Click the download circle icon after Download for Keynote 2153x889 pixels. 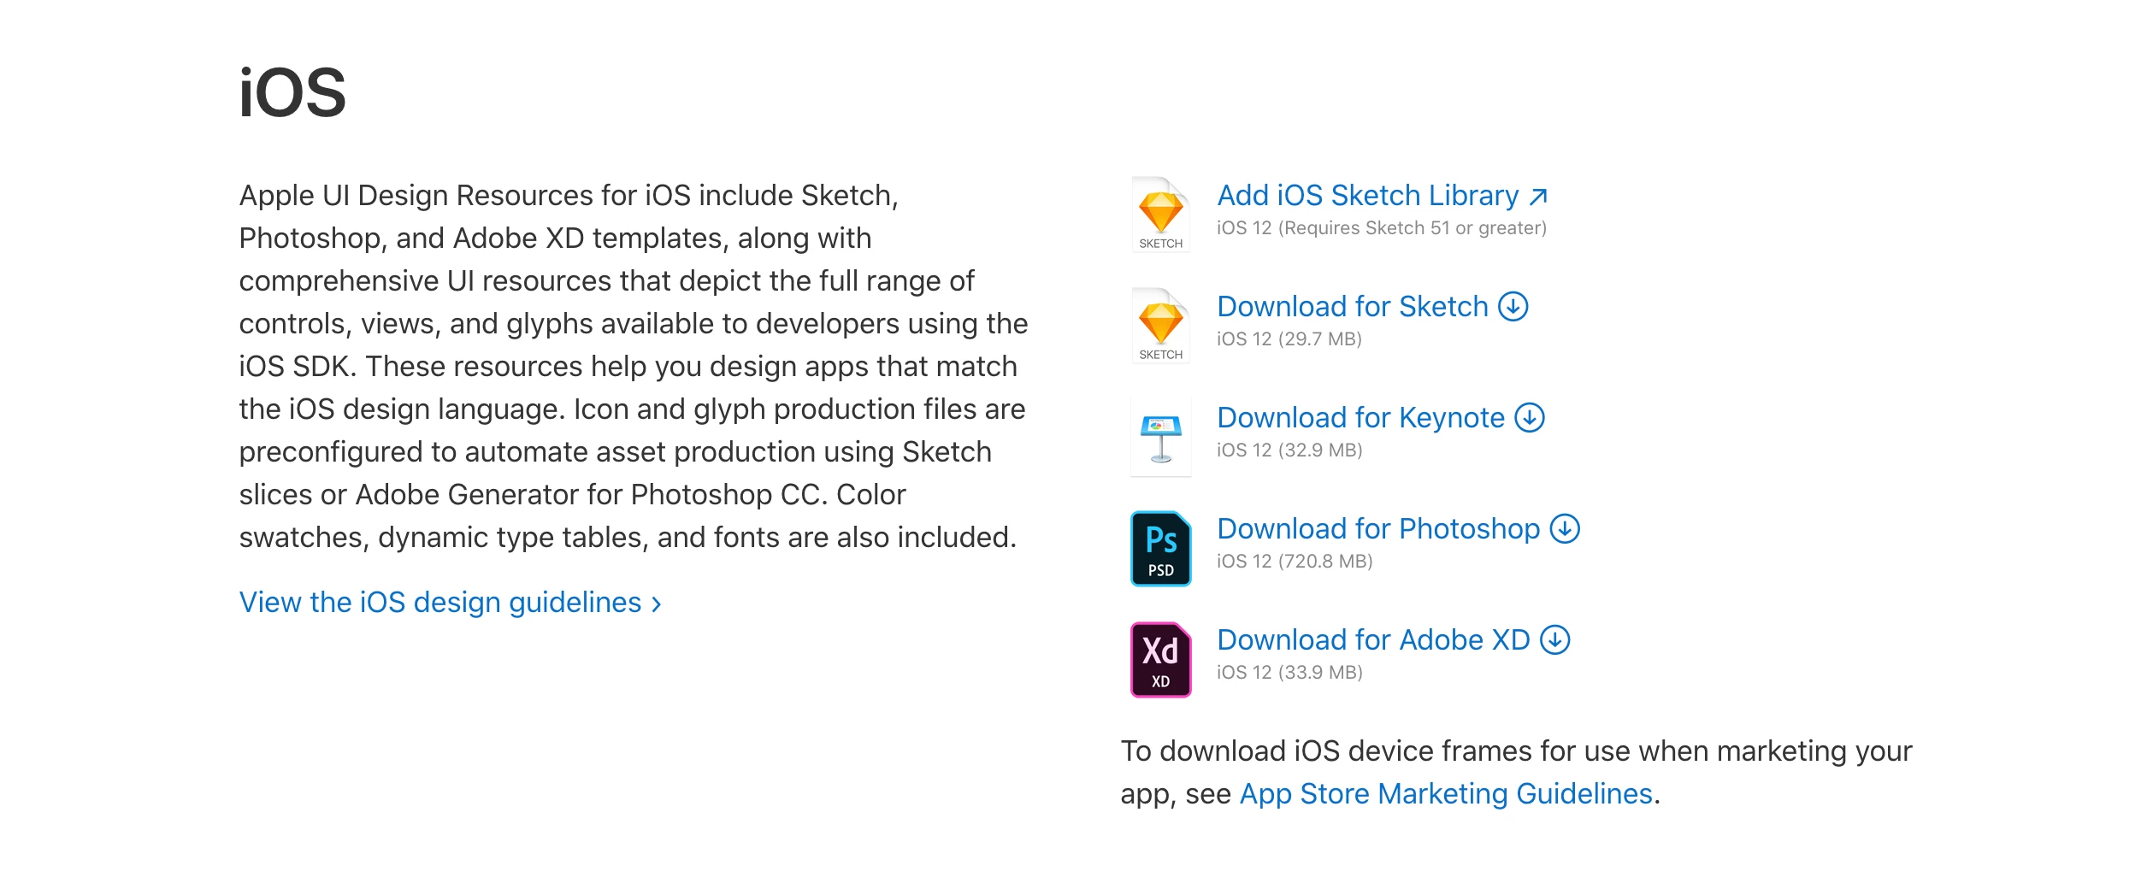[x=1529, y=417]
